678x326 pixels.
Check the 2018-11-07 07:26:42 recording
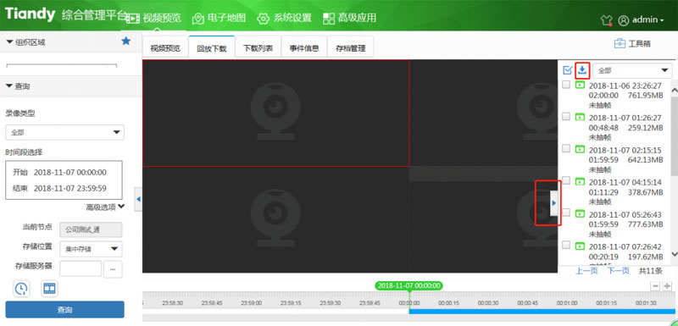tap(566, 245)
